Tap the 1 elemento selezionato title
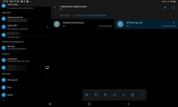178x107 pixels. 73,7
